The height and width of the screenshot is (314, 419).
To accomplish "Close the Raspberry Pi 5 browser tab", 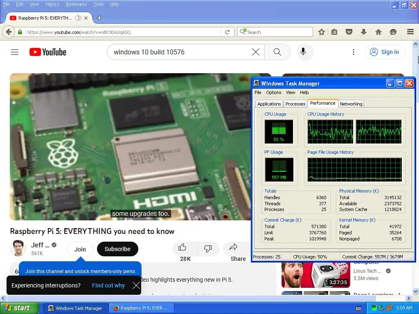I will tap(86, 18).
